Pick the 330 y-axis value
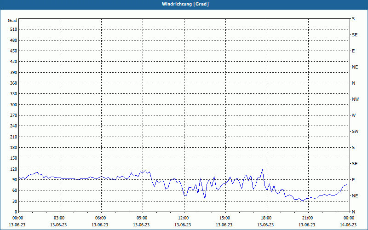 tap(14, 94)
